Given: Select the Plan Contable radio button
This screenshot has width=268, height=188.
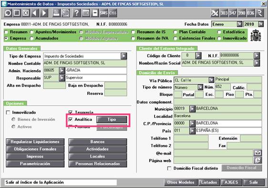Looking at the screenshot, I should [175, 32].
